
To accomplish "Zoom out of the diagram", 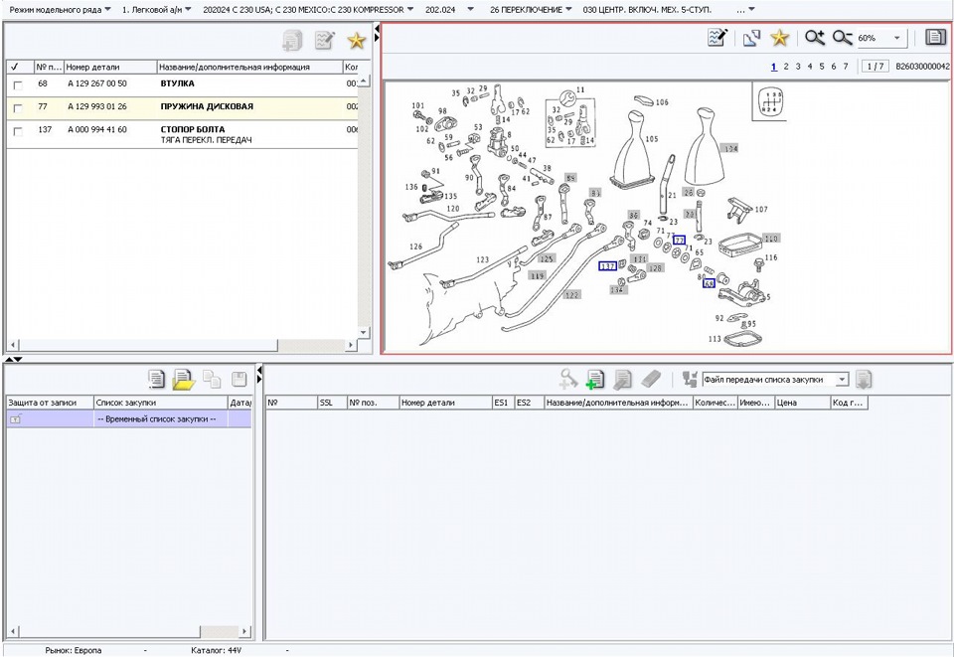I will (x=842, y=38).
